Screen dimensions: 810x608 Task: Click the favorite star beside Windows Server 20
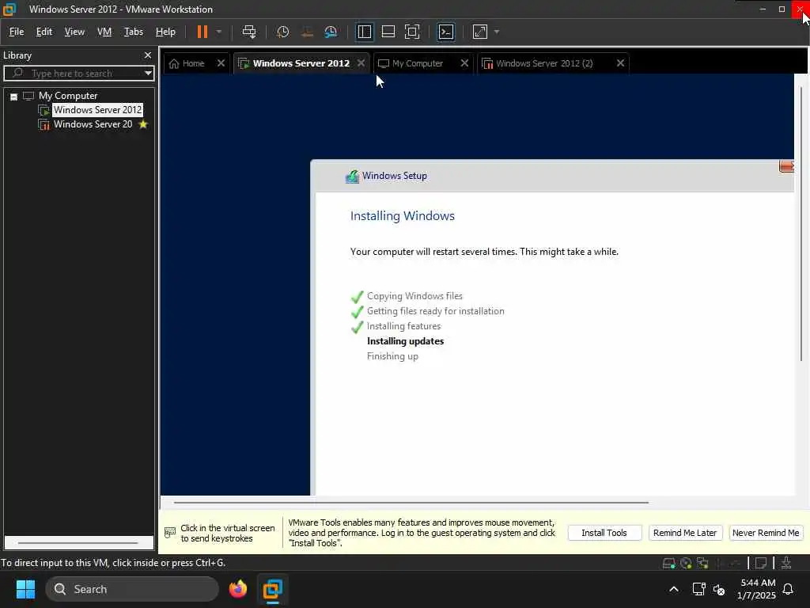[x=143, y=124]
